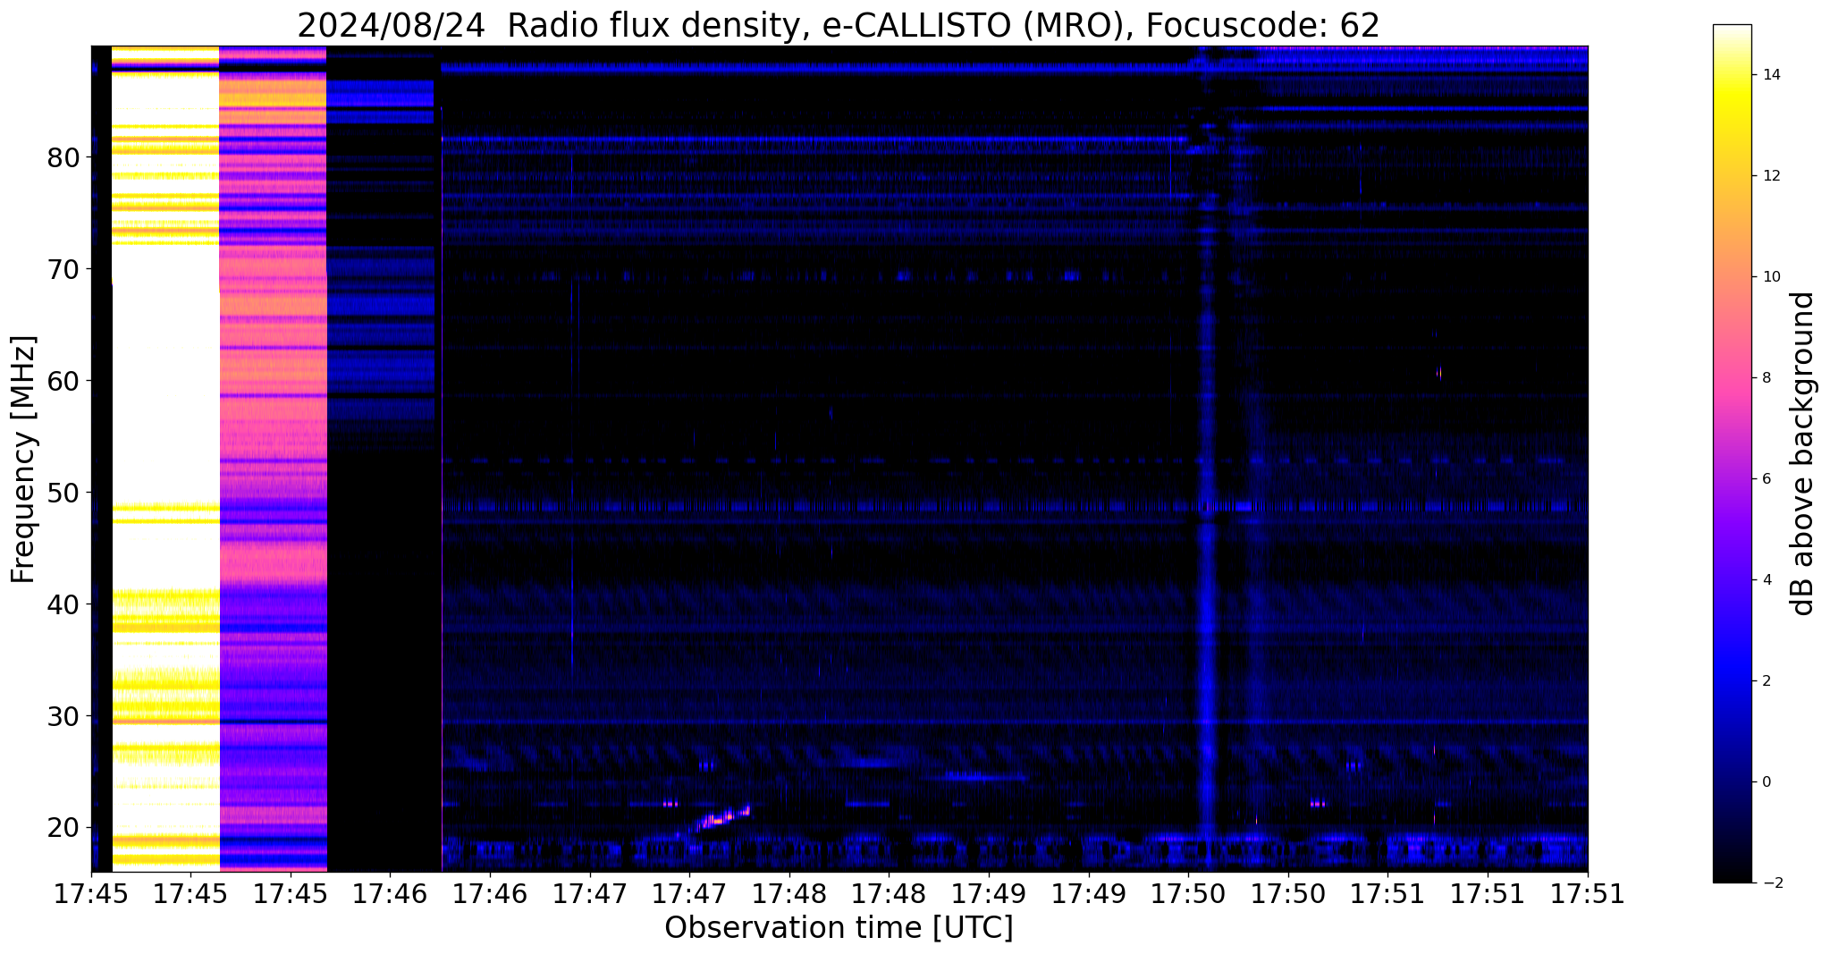Click the 4 tick label on the colorbar
This screenshot has width=1830, height=954.
point(1766,580)
